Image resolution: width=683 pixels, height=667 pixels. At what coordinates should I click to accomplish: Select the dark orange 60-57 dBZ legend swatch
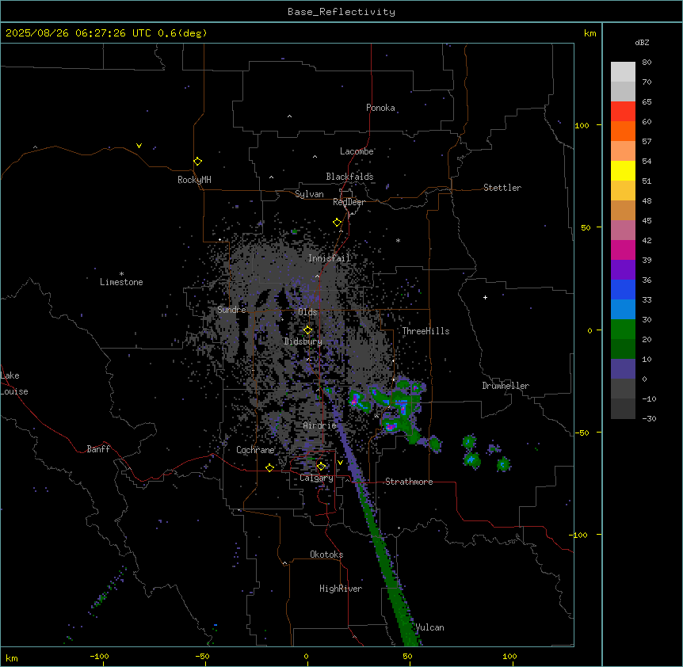[x=623, y=131]
